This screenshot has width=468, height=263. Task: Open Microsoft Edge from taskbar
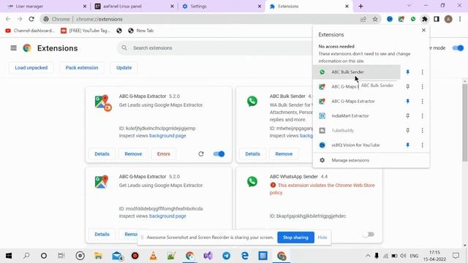point(245,256)
